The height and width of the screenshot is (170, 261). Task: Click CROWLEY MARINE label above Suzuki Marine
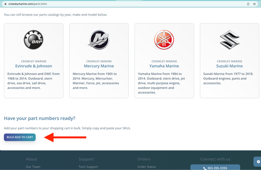[229, 61]
